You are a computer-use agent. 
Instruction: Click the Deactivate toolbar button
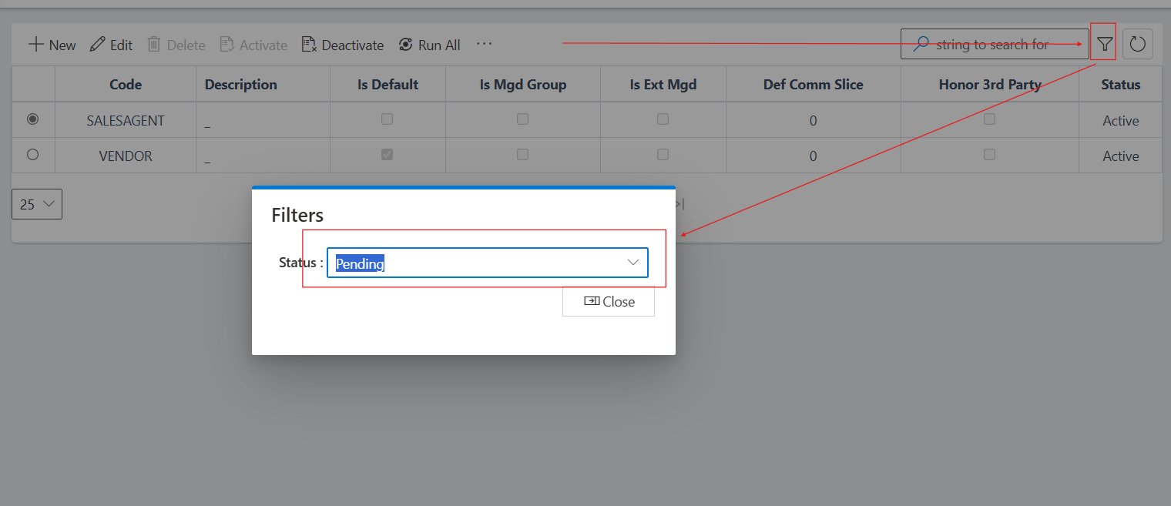pyautogui.click(x=343, y=45)
